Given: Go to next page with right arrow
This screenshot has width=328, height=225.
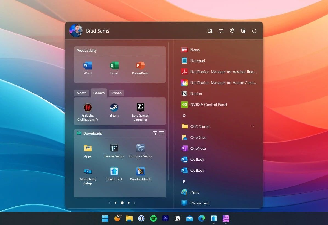Looking at the screenshot, I should tap(135, 203).
